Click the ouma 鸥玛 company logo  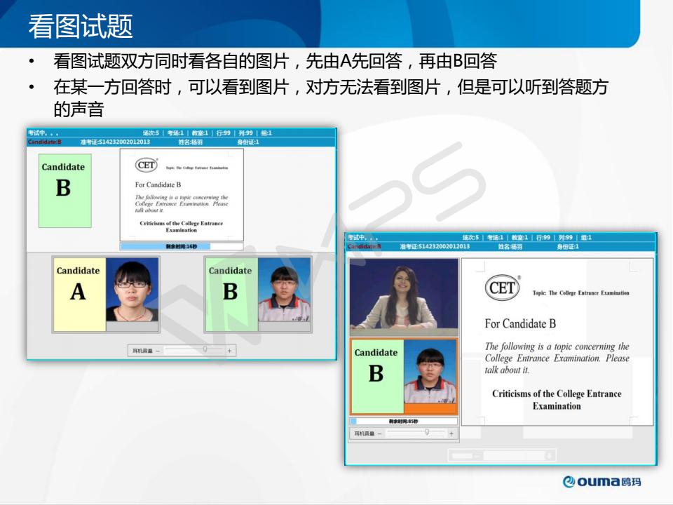click(602, 481)
